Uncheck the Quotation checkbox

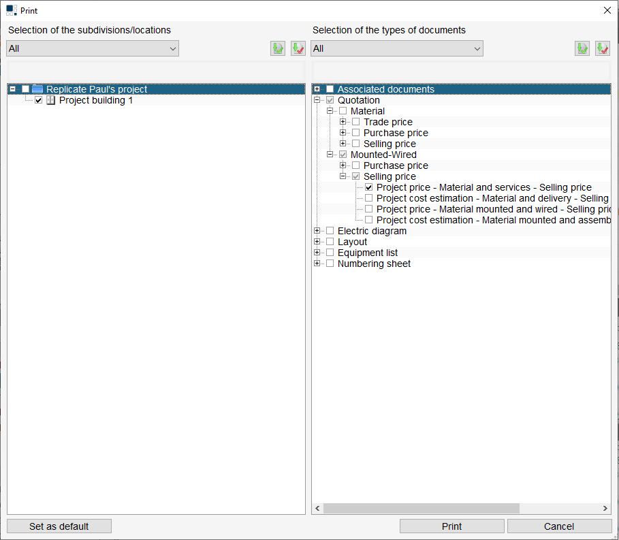(x=330, y=99)
